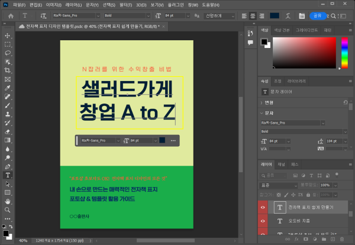Select the Crop tool
The height and width of the screenshot is (245, 355).
click(x=8, y=70)
